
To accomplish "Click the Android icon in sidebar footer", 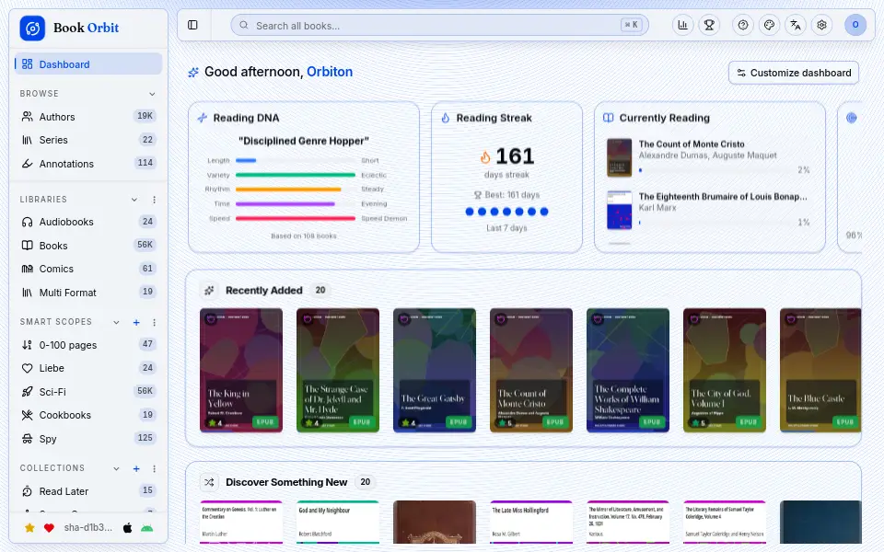I will coord(147,528).
